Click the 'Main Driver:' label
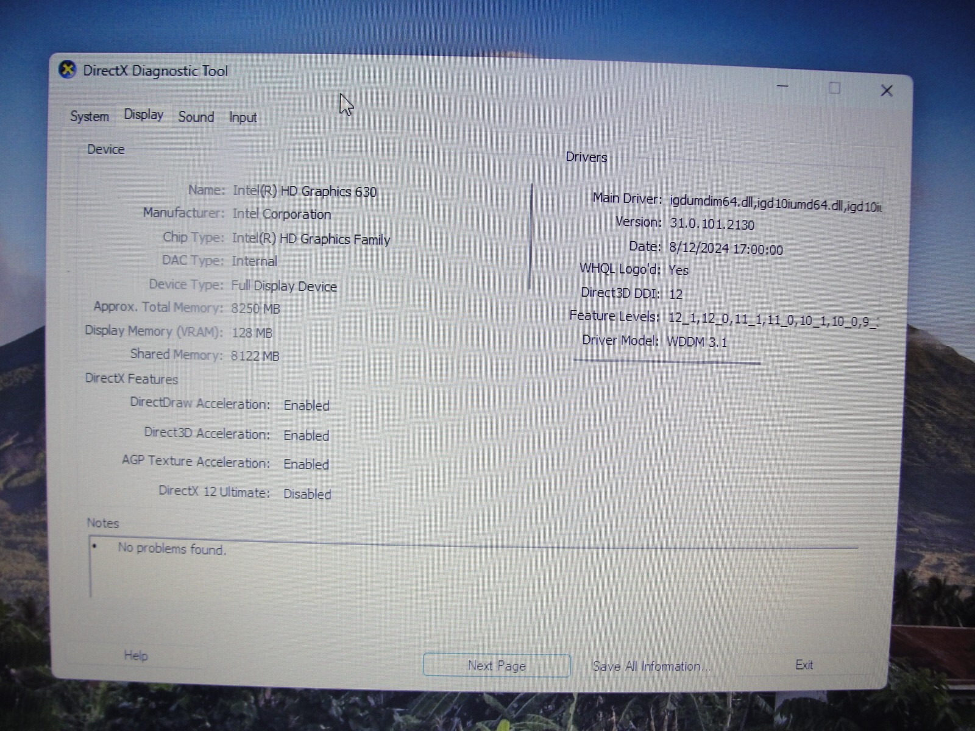The image size is (975, 731). tap(627, 199)
